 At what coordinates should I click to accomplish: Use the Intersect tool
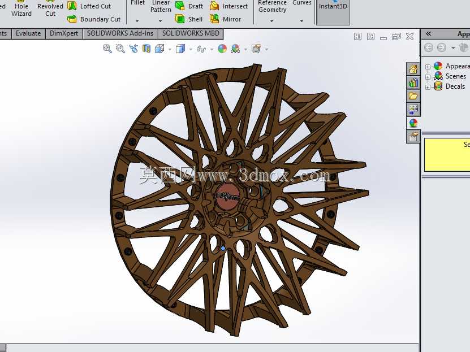tap(228, 6)
